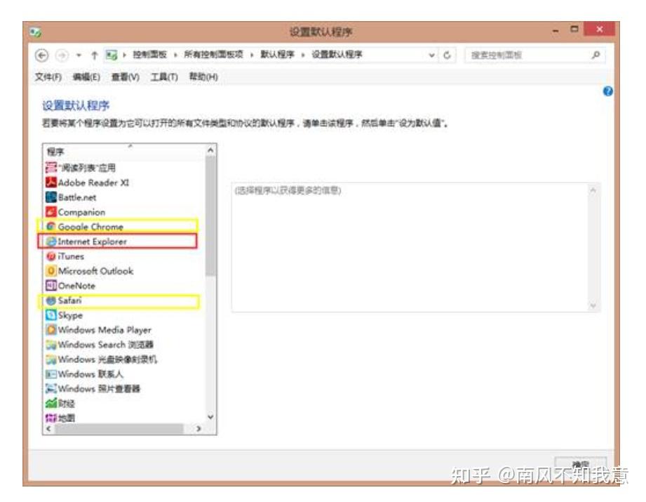Select the Companion row
The image size is (646, 502).
coord(124,212)
